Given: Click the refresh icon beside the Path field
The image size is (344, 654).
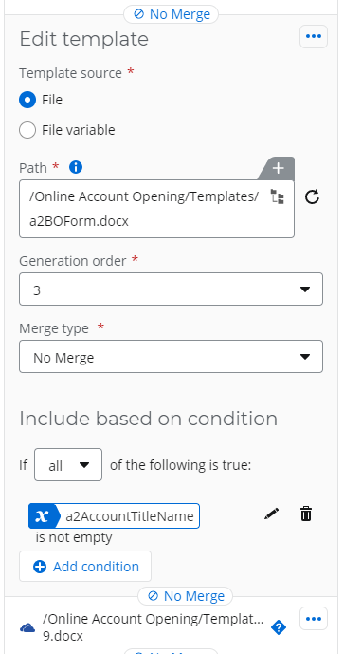Looking at the screenshot, I should [312, 196].
